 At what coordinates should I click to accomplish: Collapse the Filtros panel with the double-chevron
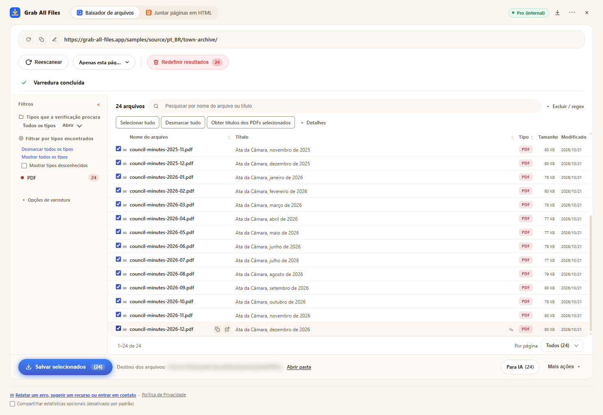coord(98,104)
